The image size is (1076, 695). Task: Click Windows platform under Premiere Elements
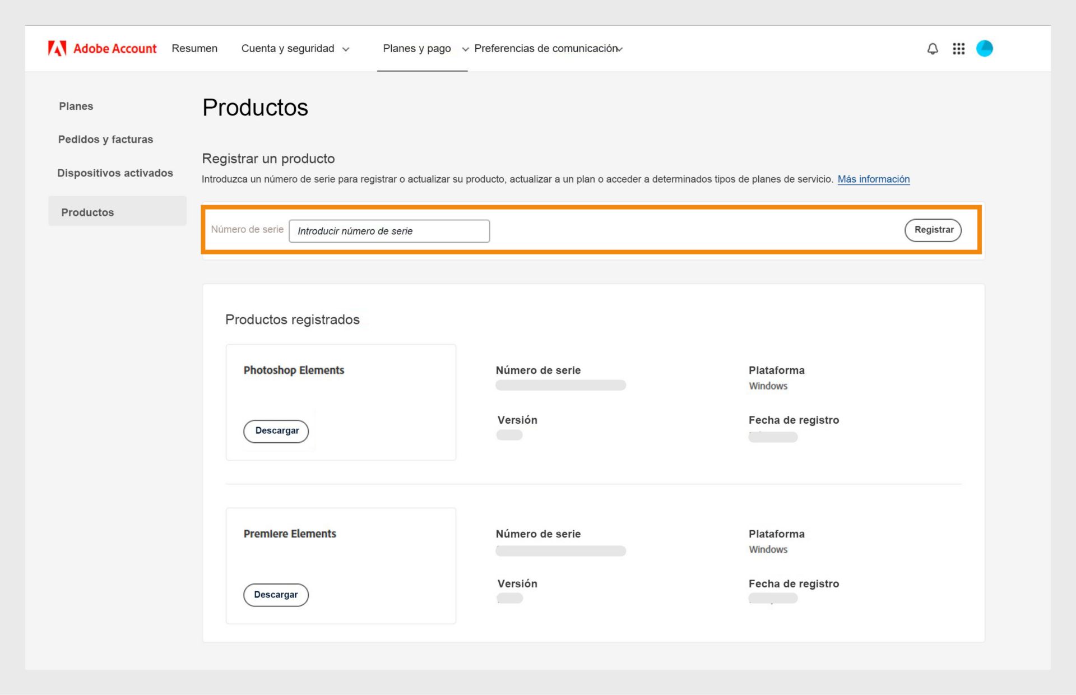click(768, 549)
